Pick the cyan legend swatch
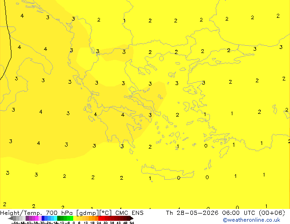This screenshot has height=224, width=290. click(x=55, y=218)
